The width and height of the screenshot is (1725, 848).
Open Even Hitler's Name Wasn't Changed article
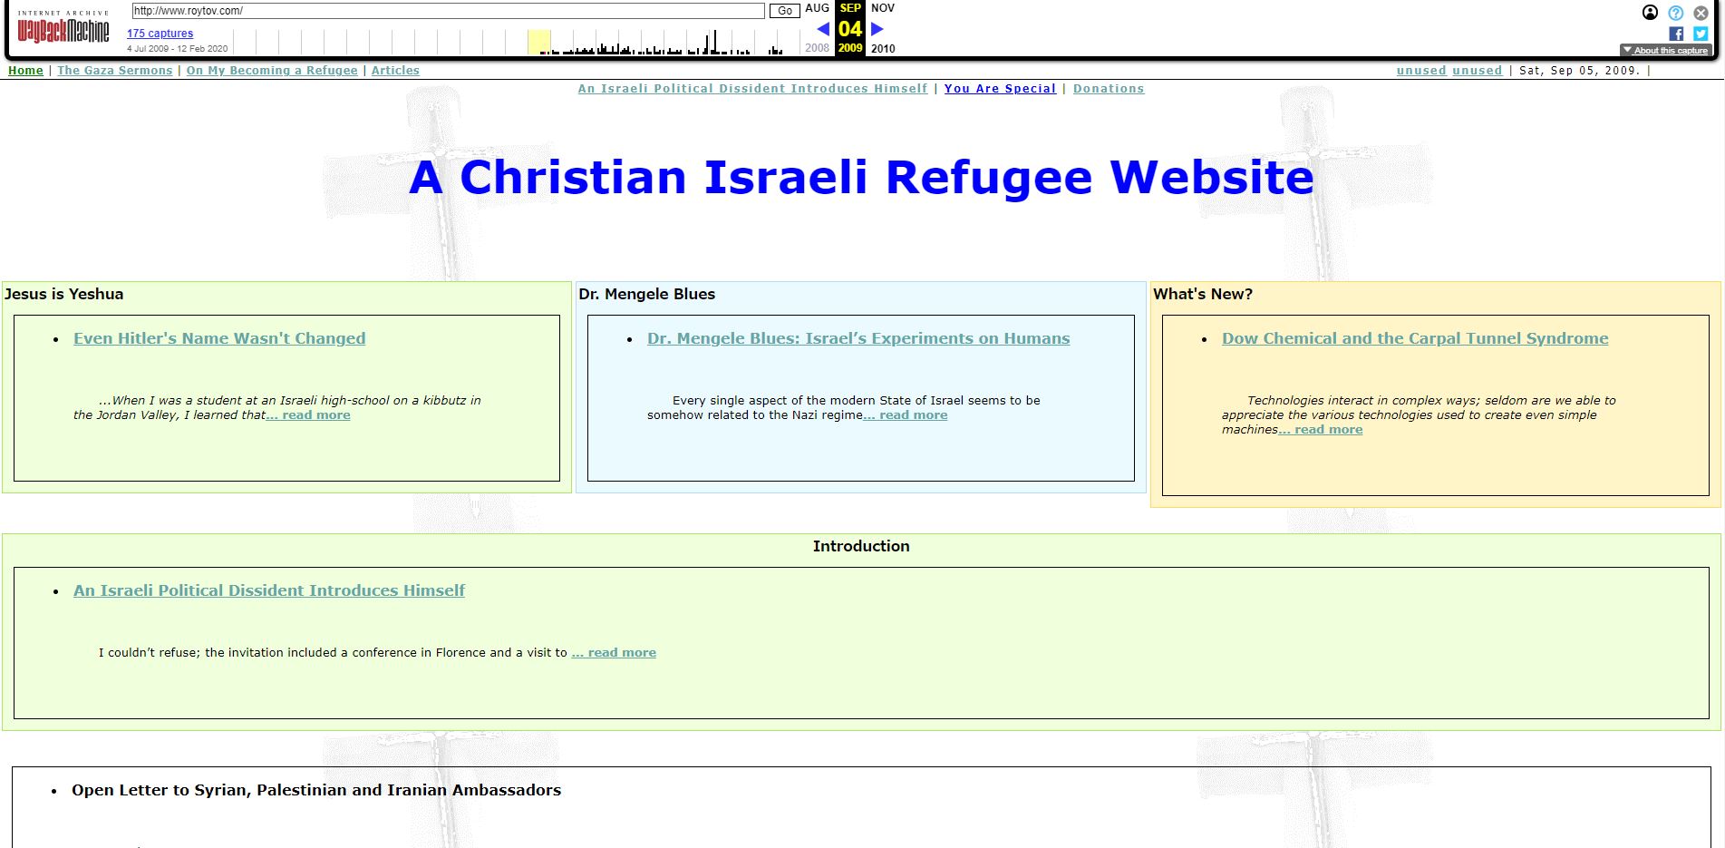click(x=219, y=338)
